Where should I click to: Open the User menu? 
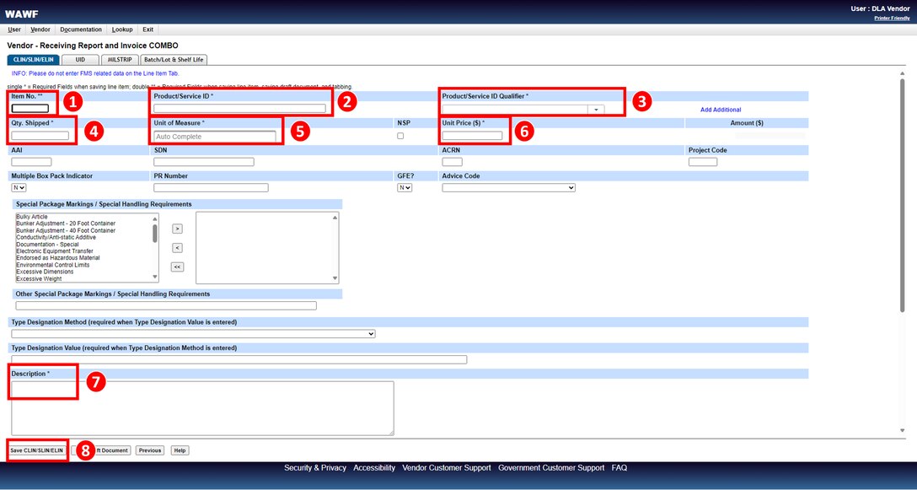pos(14,30)
